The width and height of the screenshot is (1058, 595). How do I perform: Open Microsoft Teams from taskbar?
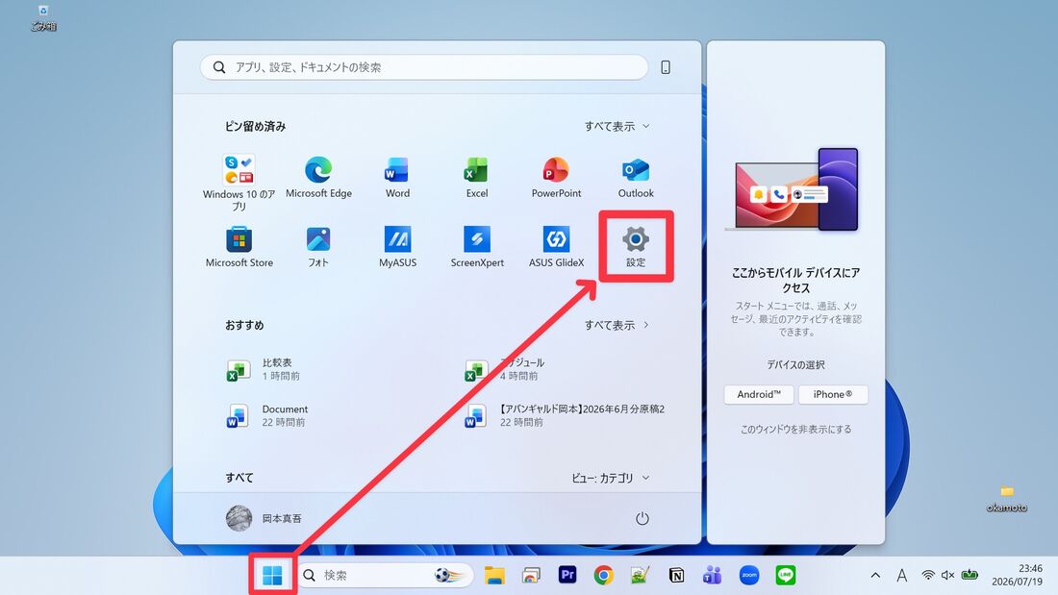point(713,576)
